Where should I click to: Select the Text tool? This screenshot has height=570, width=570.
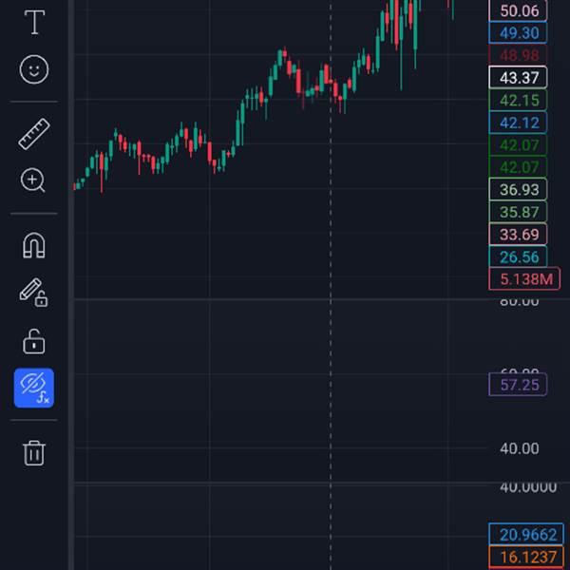[34, 22]
